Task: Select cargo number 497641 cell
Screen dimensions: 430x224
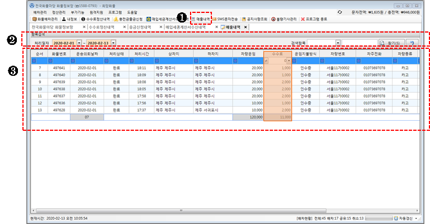Action: coord(59,68)
